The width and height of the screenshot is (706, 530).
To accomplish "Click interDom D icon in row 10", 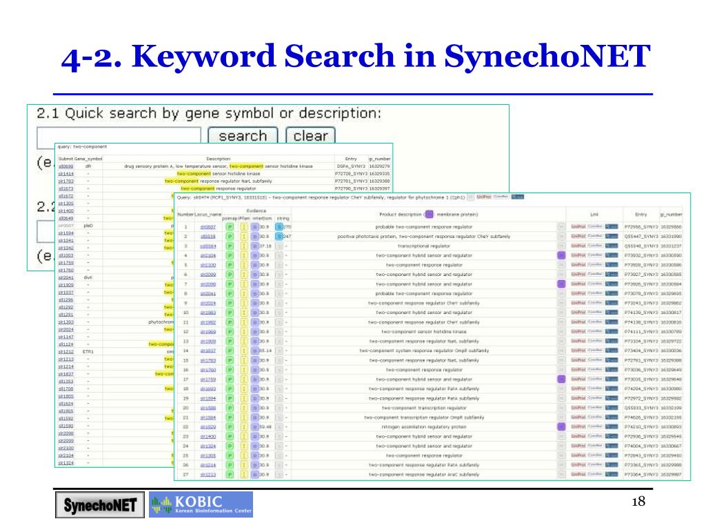I will click(x=255, y=313).
